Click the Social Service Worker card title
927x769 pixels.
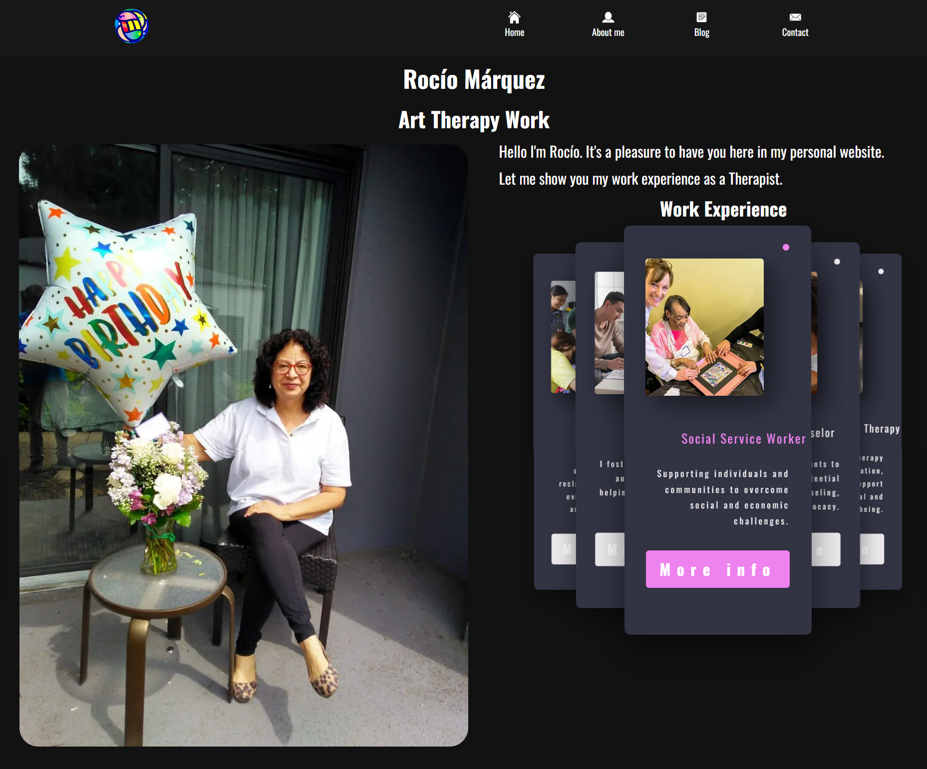[x=743, y=439]
